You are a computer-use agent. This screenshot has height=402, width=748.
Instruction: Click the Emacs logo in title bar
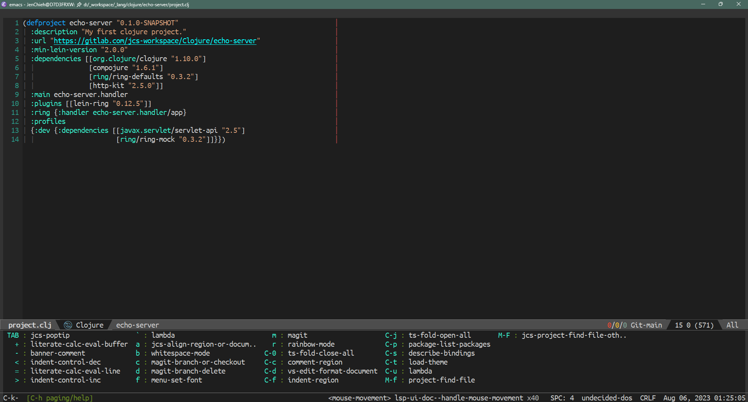[4, 4]
